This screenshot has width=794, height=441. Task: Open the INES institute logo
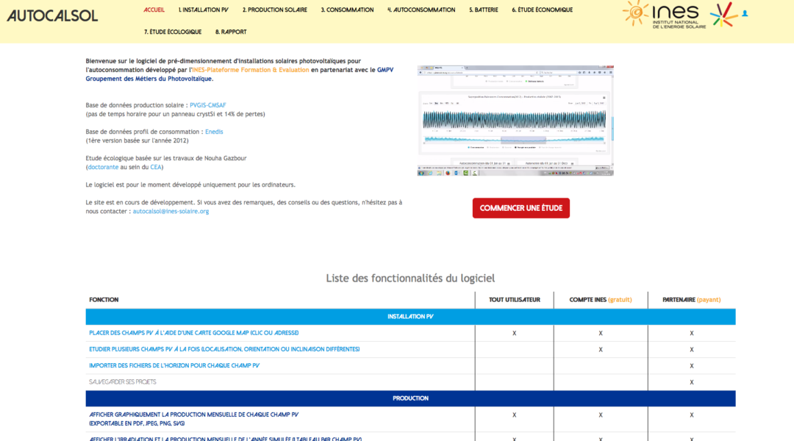coord(665,14)
